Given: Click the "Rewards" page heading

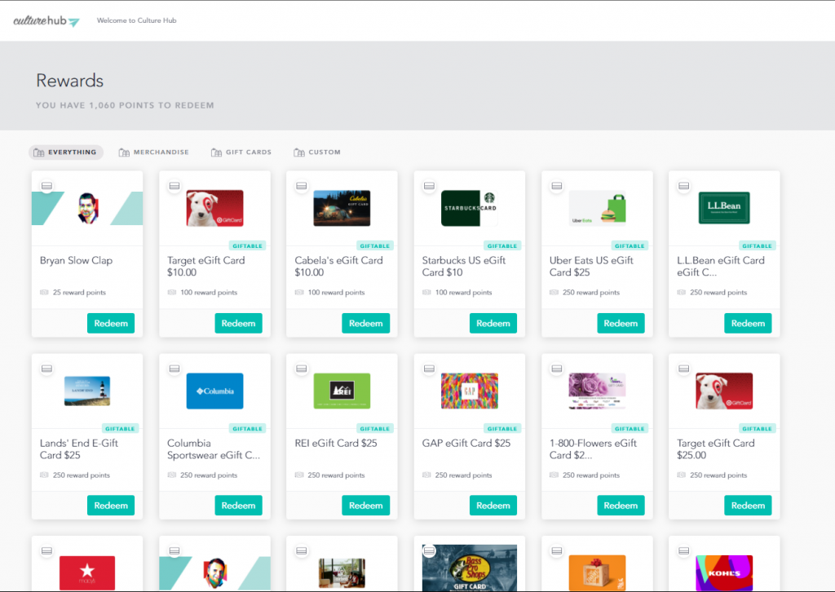Looking at the screenshot, I should tap(70, 81).
